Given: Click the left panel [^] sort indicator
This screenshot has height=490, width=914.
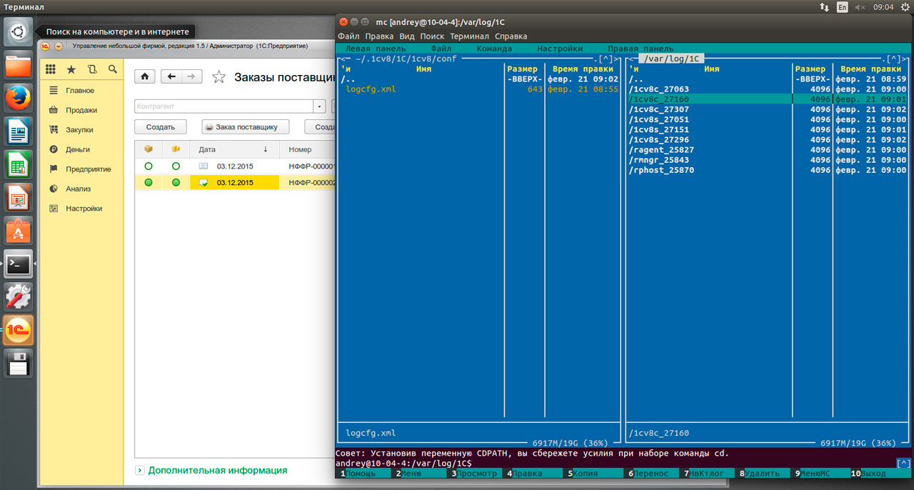Looking at the screenshot, I should click(606, 59).
